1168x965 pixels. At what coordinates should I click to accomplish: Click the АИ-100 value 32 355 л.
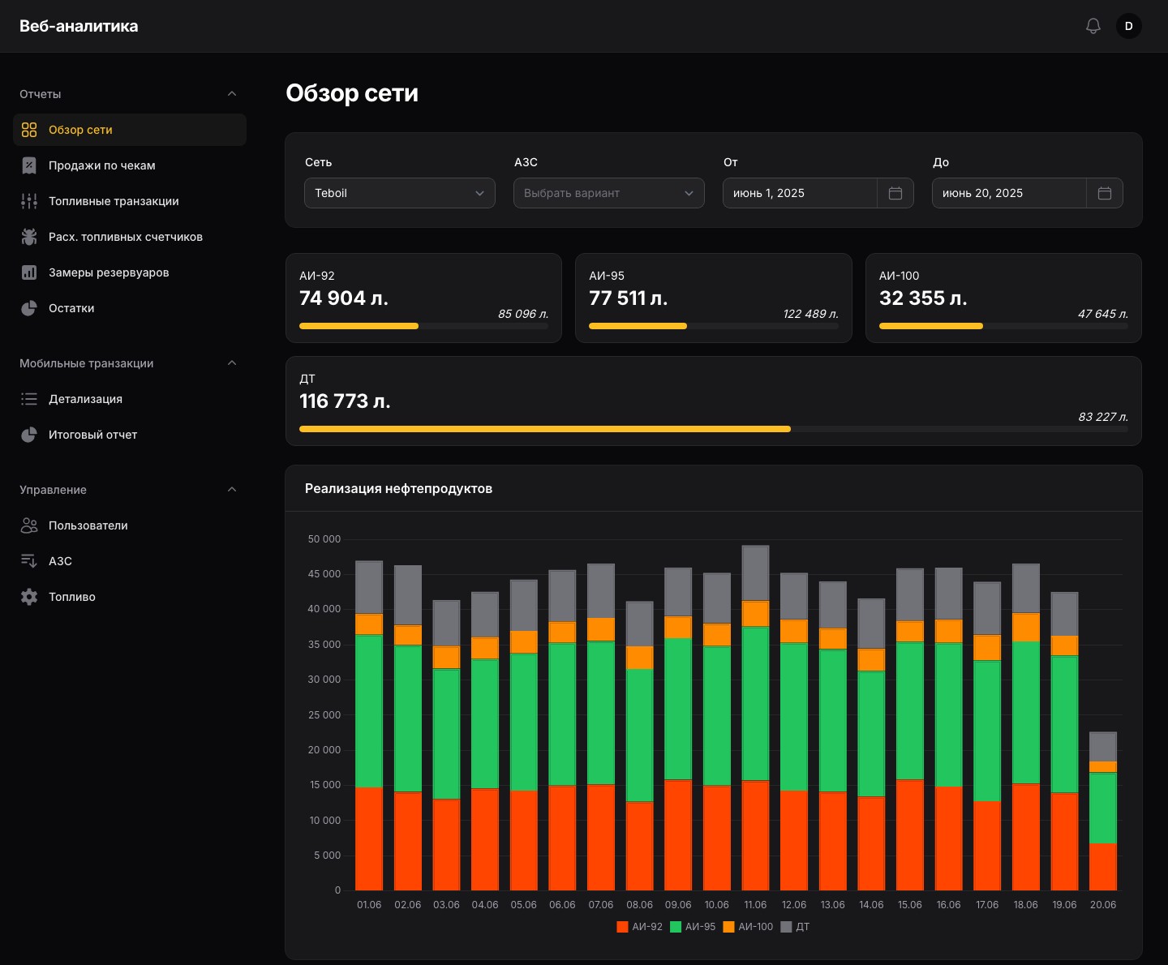(x=923, y=298)
